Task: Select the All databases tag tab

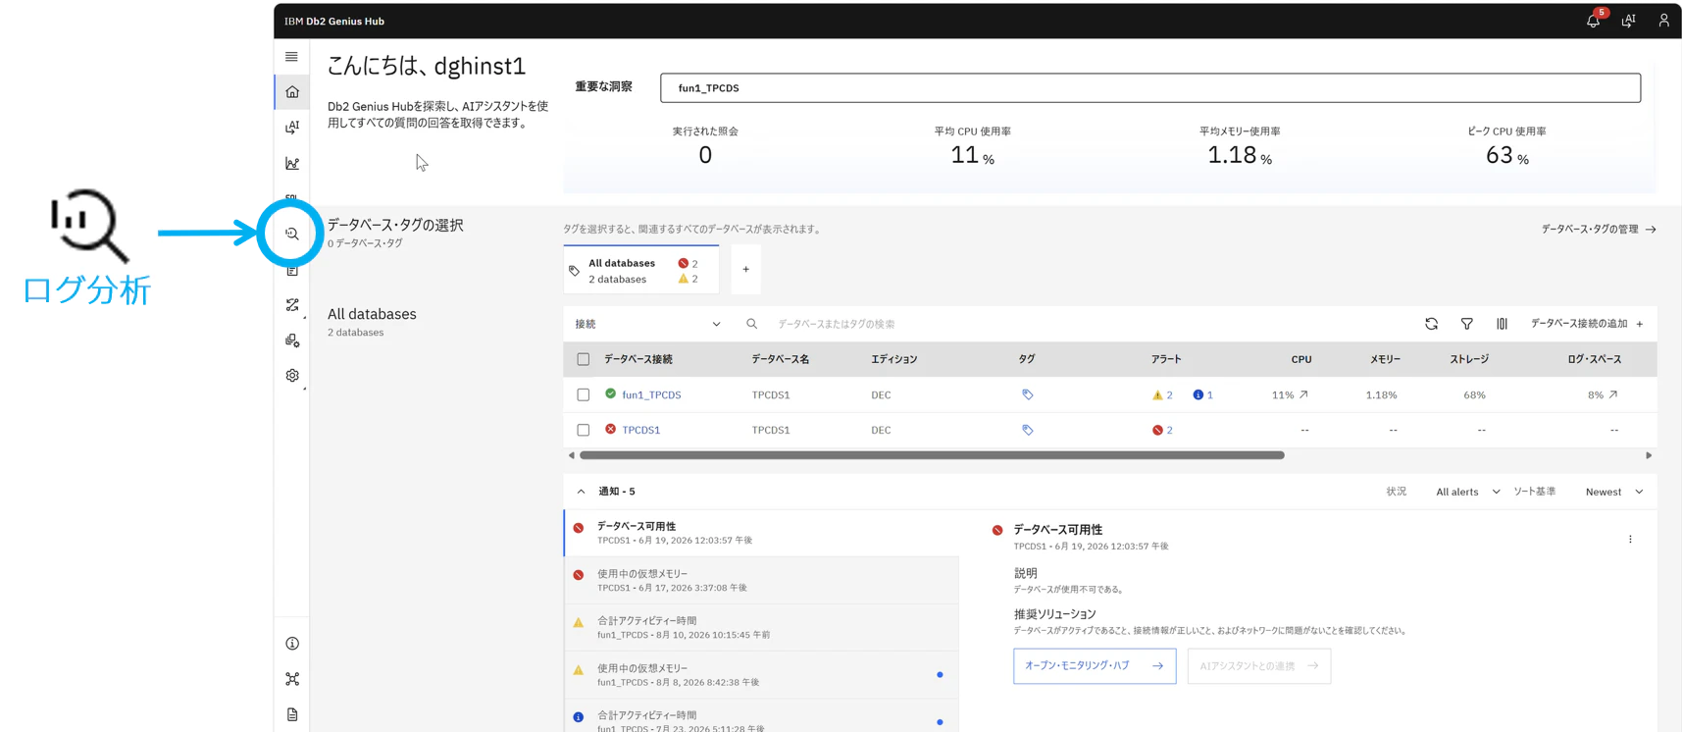Action: click(641, 270)
